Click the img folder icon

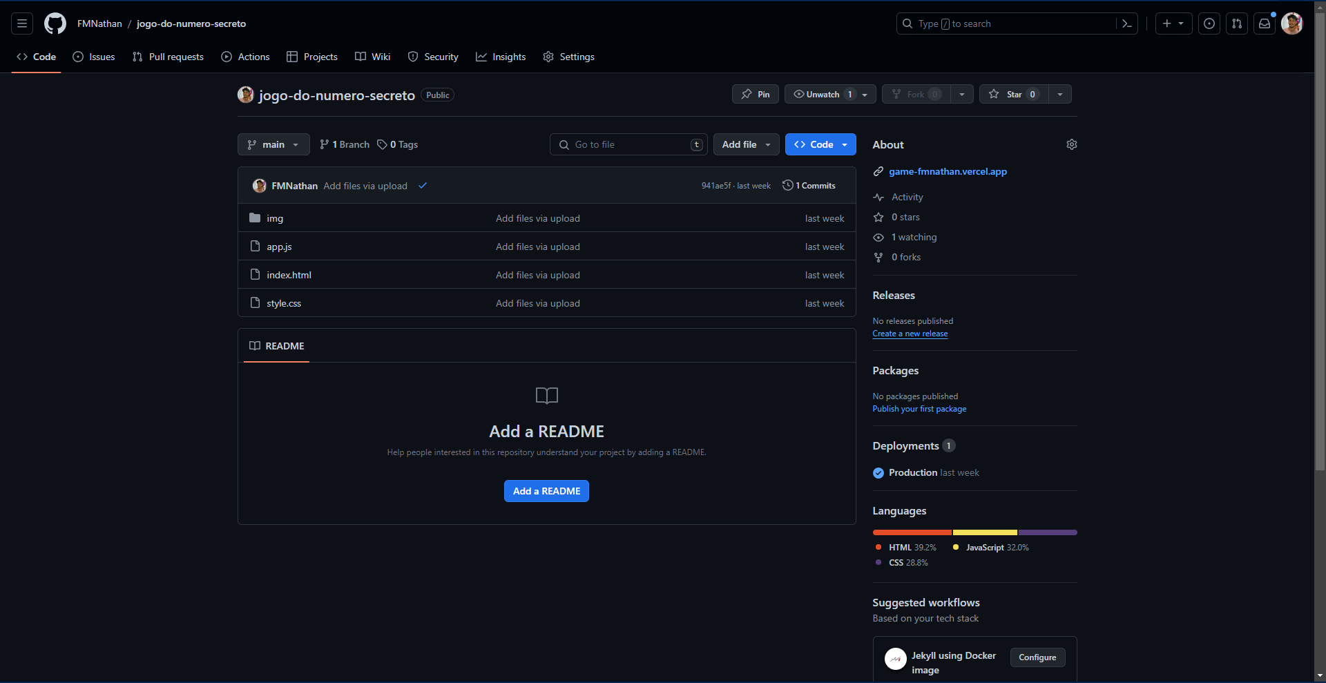[x=255, y=218]
